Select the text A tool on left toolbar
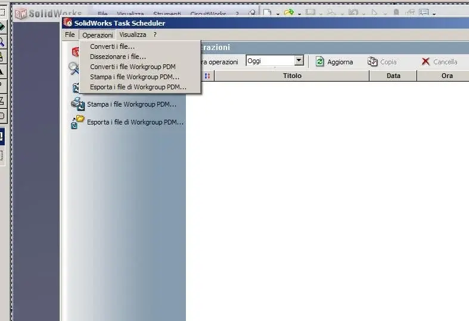This screenshot has height=321, width=469. [x=2, y=71]
